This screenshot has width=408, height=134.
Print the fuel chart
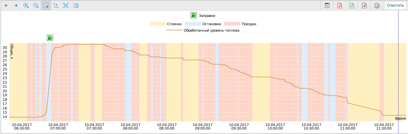tap(377, 5)
